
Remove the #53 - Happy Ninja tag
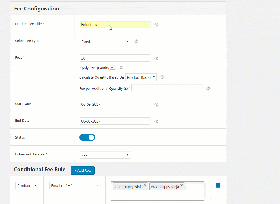tap(182, 185)
